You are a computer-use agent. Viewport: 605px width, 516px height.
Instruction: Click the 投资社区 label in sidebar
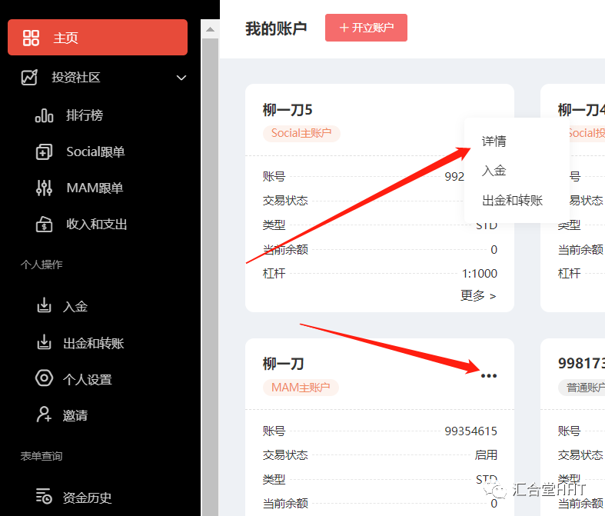[76, 77]
